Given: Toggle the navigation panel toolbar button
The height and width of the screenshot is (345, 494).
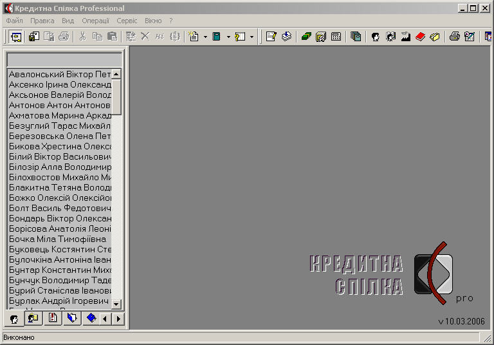Looking at the screenshot, I should point(16,37).
